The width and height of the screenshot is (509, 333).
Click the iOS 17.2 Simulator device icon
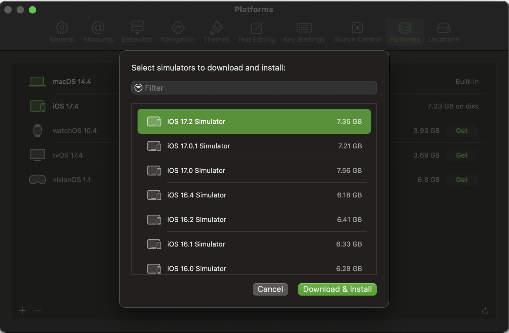click(x=154, y=121)
